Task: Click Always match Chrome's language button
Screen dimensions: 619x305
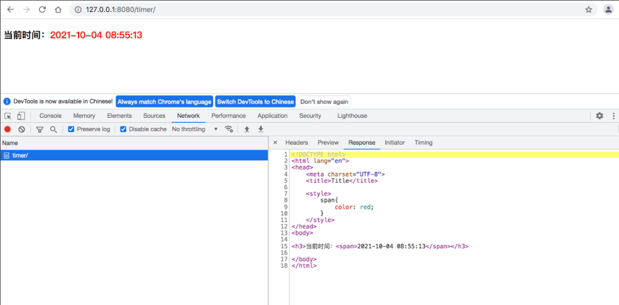Action: (164, 101)
